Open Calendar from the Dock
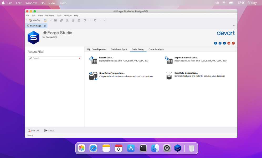The width and height of the screenshot is (262, 158). click(119, 148)
